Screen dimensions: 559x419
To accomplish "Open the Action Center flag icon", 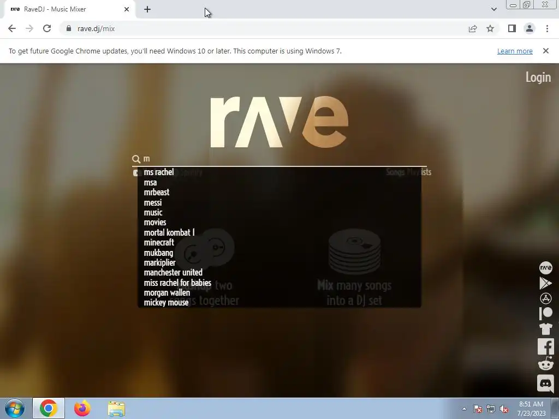I will [x=477, y=409].
